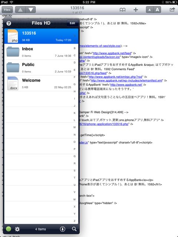Tap the 133516 document title

click(x=77, y=8)
